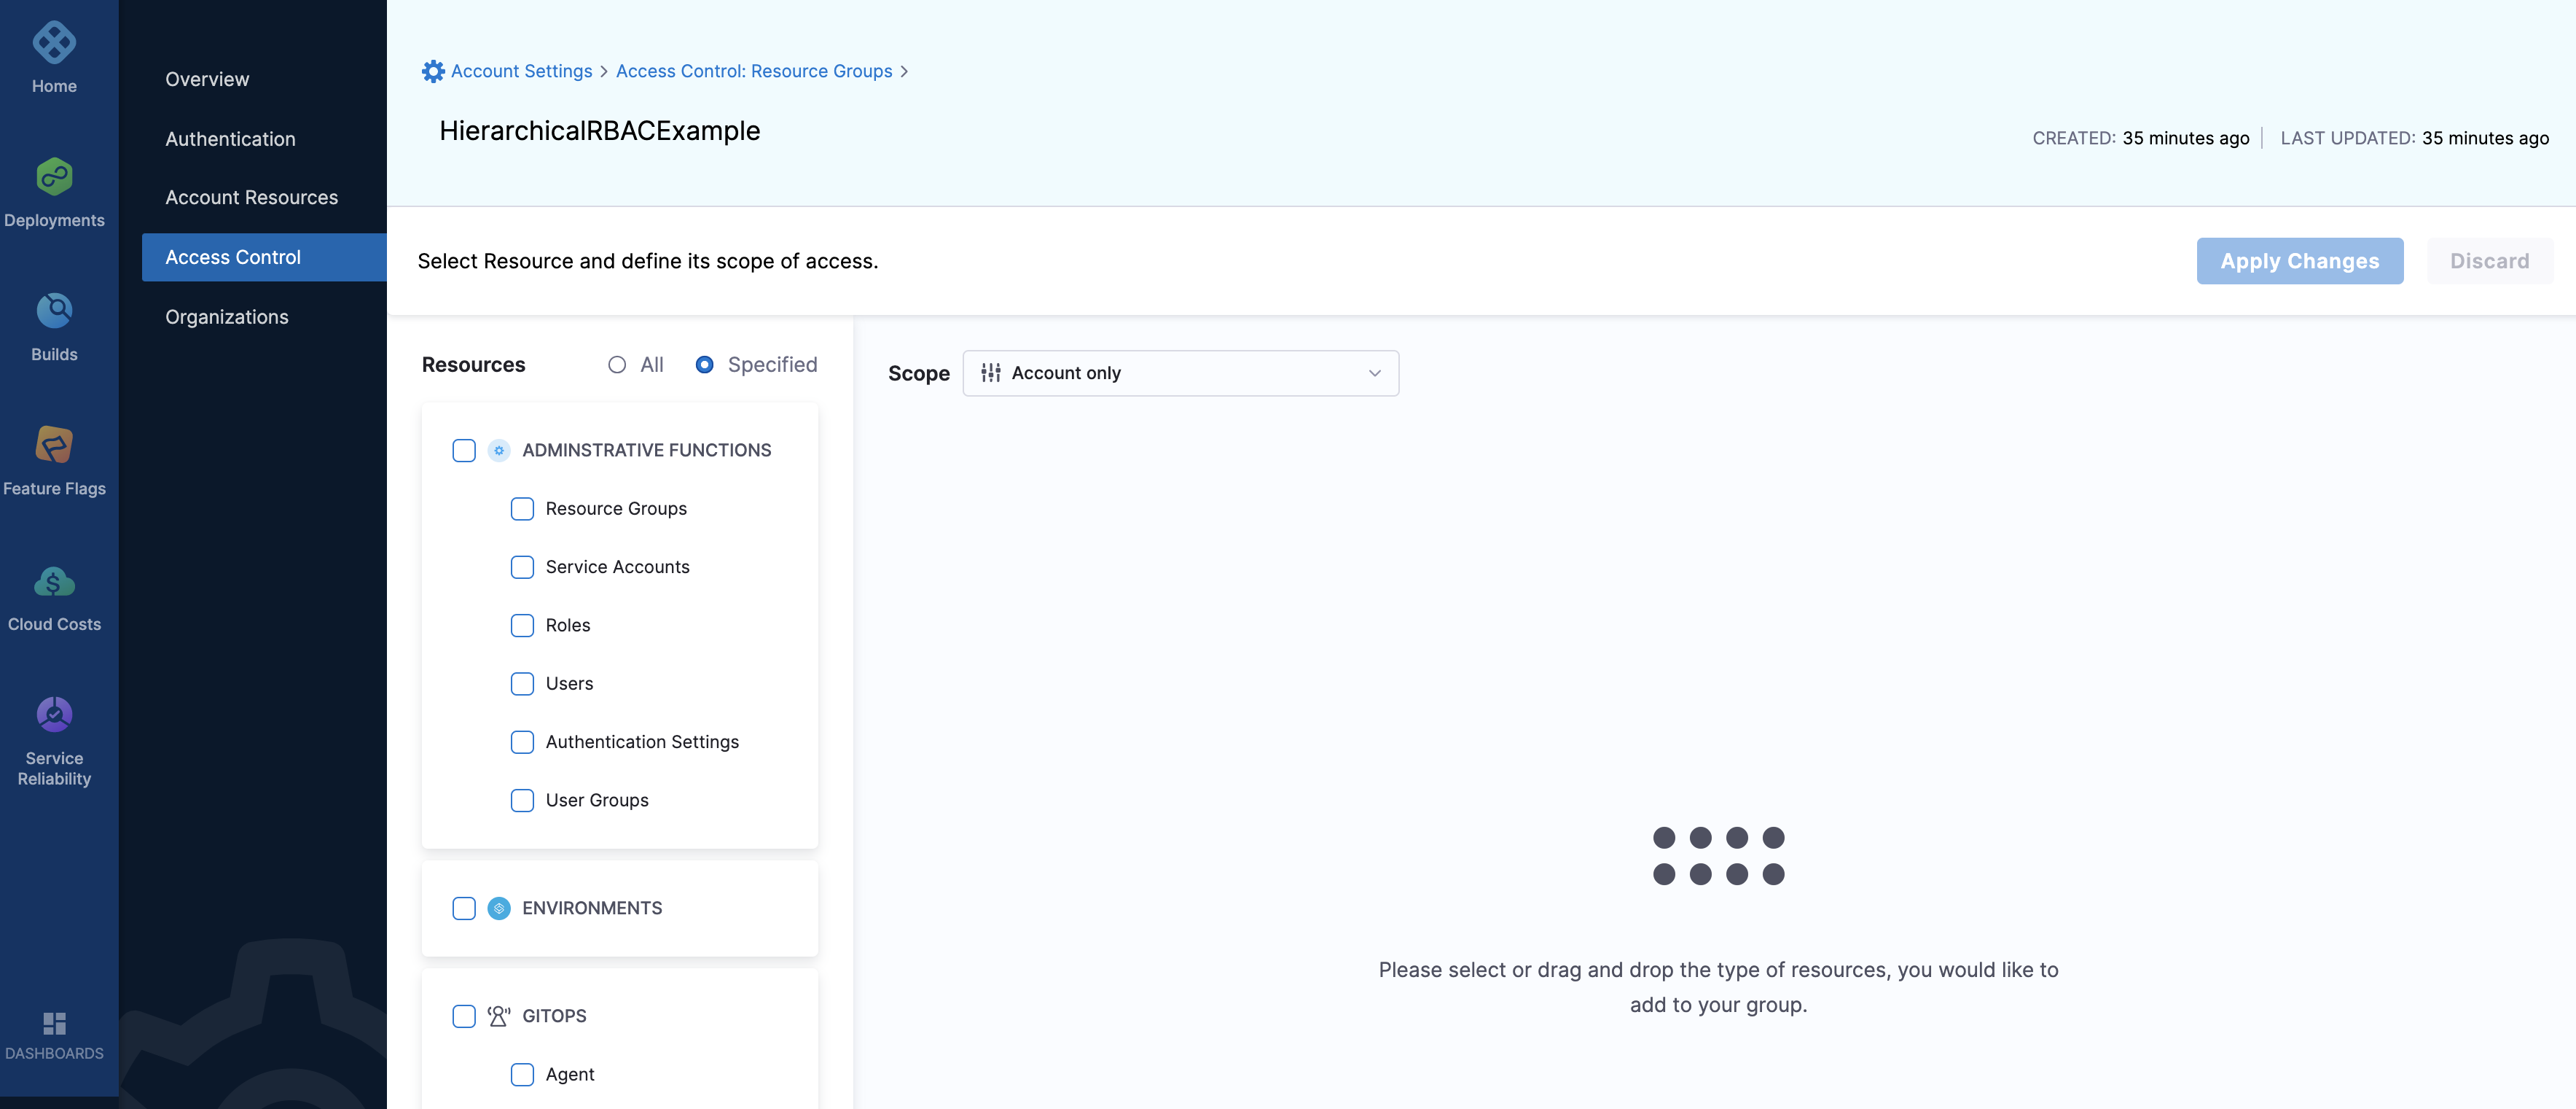The image size is (2576, 1109).
Task: Click the HierarchicalRBACExample title
Action: 599,131
